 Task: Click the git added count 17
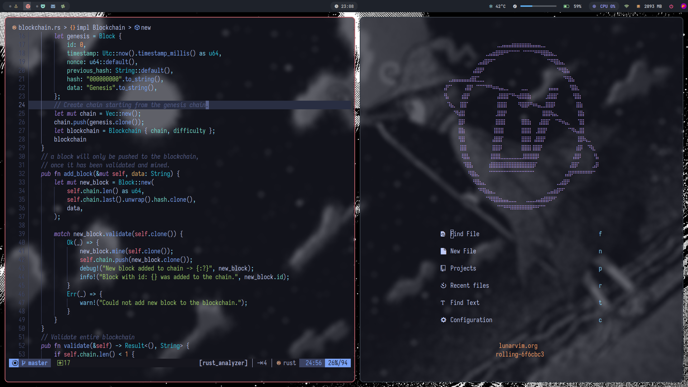pos(64,363)
